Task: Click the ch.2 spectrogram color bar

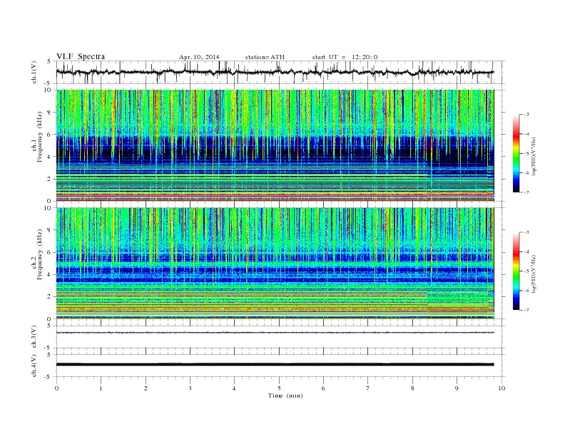Action: tap(516, 271)
